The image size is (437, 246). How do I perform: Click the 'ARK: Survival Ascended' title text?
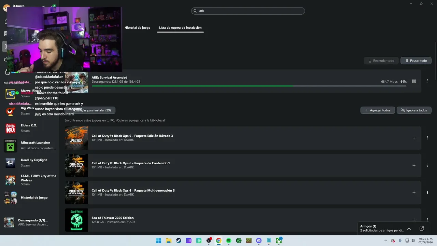[109, 78]
